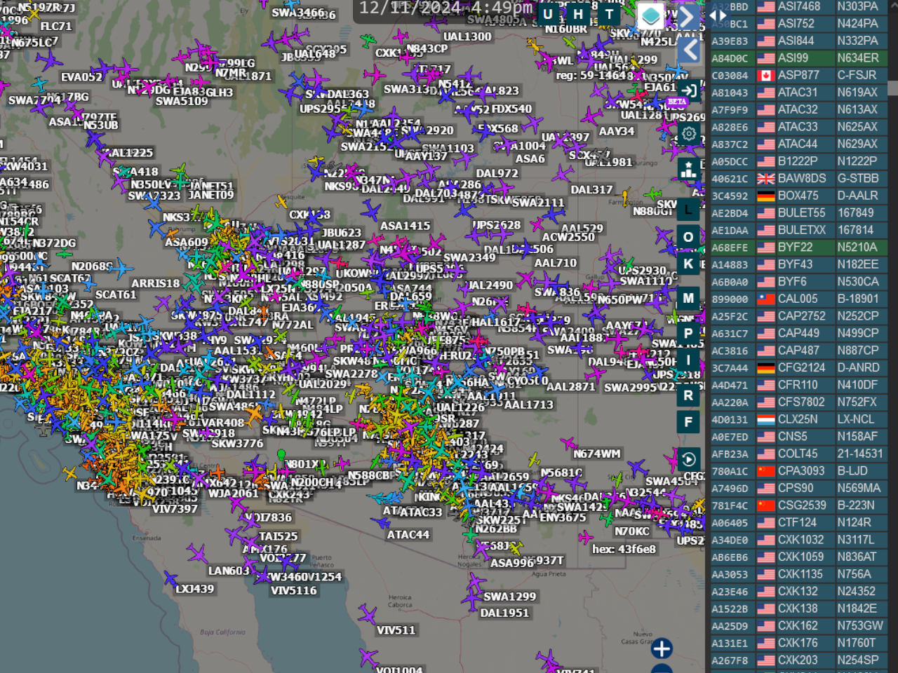Toggle the L labels button
Screen dimensions: 898x673
(x=688, y=210)
